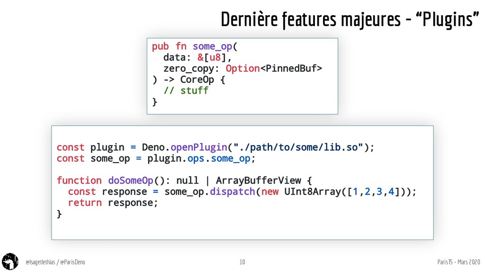Click the slide title "Dernière features majeures - "Plugins""
The image size is (485, 272).
tap(350, 19)
